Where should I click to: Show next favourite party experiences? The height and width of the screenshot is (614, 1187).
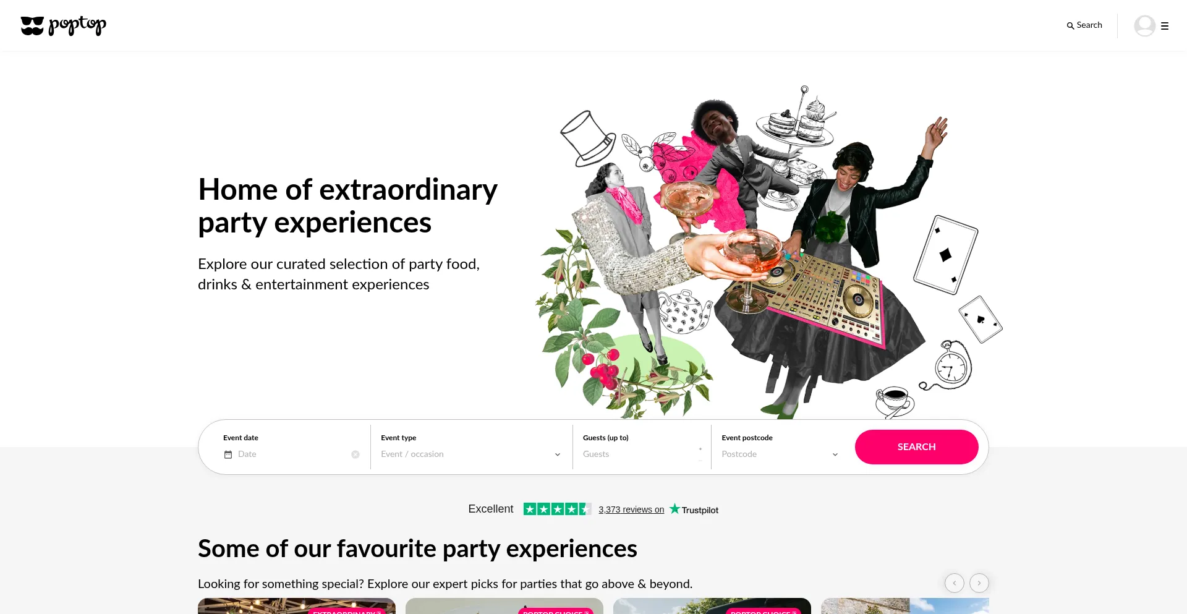coord(979,583)
